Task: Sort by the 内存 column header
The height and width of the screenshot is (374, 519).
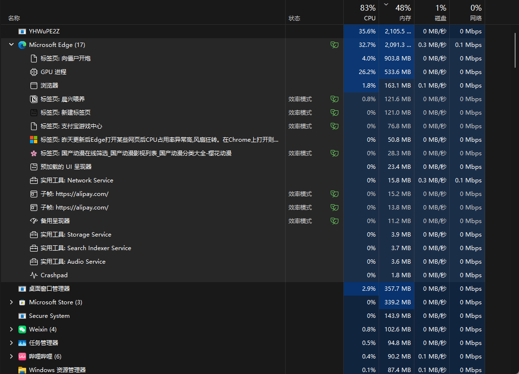Action: (x=397, y=12)
